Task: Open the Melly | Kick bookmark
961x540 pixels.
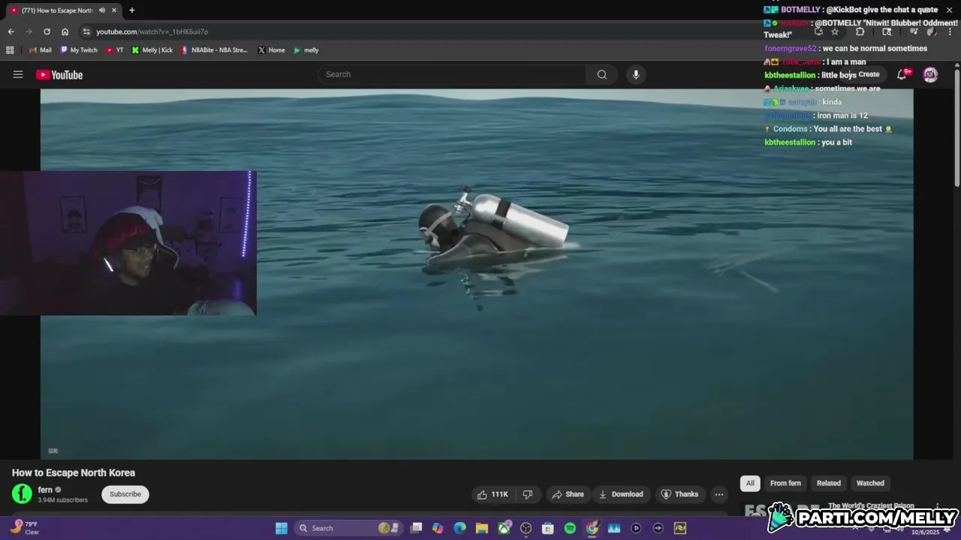Action: (152, 50)
